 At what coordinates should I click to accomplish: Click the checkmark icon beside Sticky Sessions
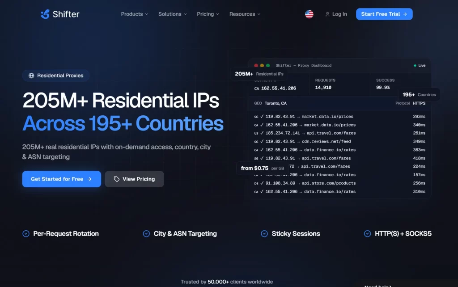tap(264, 233)
